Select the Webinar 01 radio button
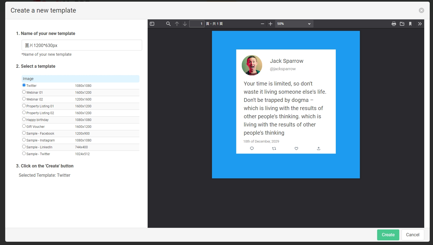This screenshot has width=433, height=245. [24, 92]
